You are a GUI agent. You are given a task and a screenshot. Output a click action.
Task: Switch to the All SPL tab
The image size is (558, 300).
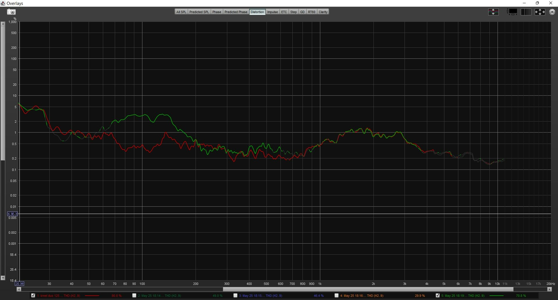(181, 12)
